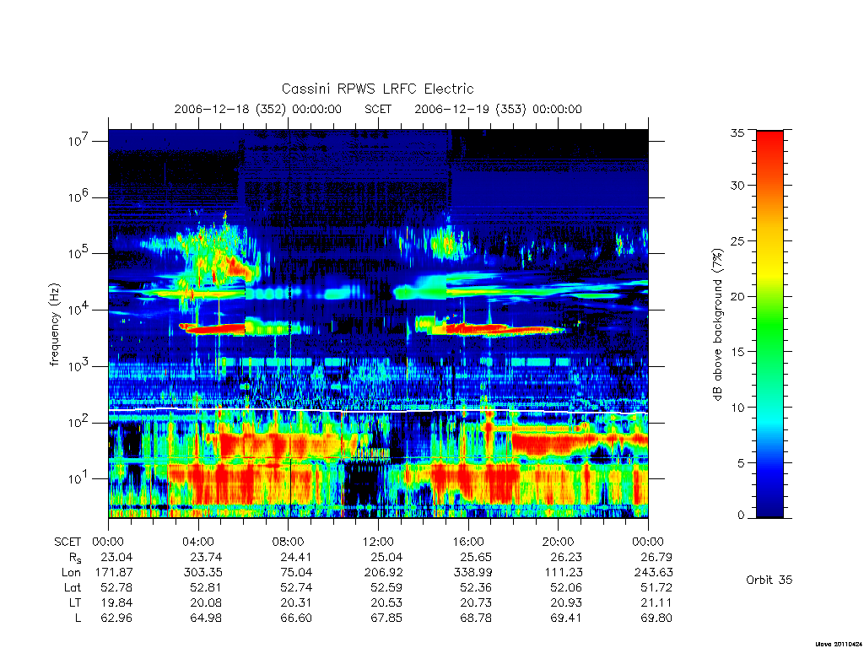This screenshot has width=864, height=648.
Task: Click Rs value '25.65'
Action: [476, 557]
